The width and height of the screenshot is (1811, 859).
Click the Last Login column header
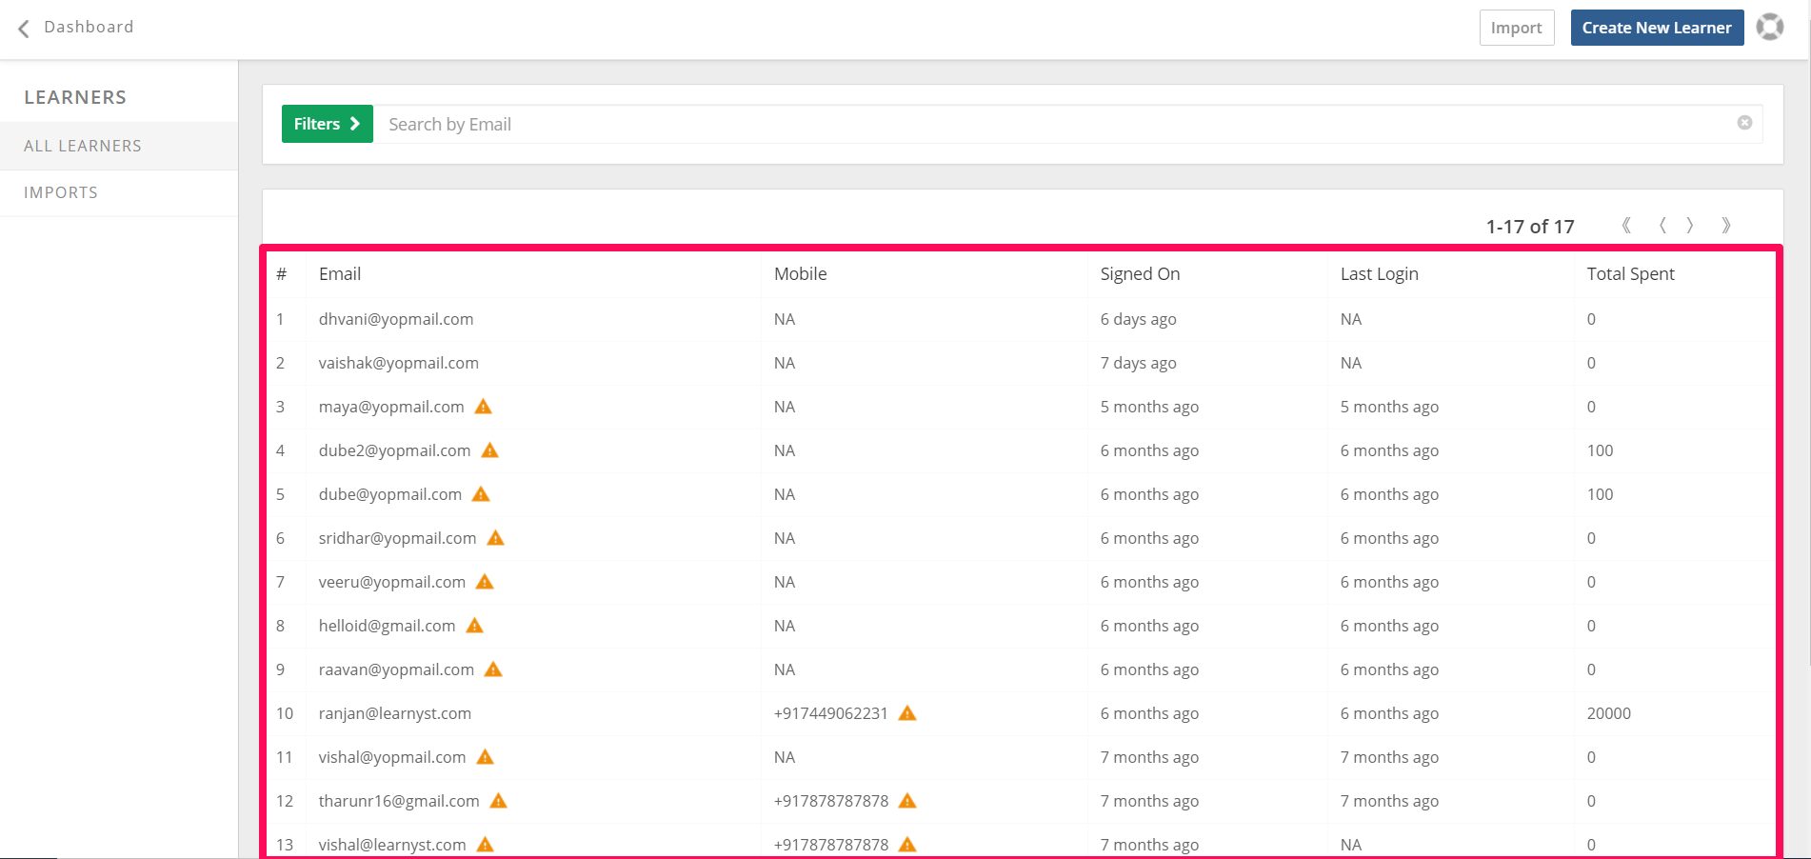coord(1380,274)
